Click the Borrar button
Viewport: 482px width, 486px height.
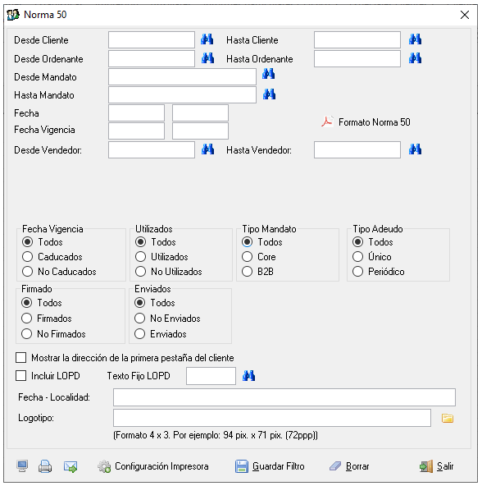click(x=349, y=466)
